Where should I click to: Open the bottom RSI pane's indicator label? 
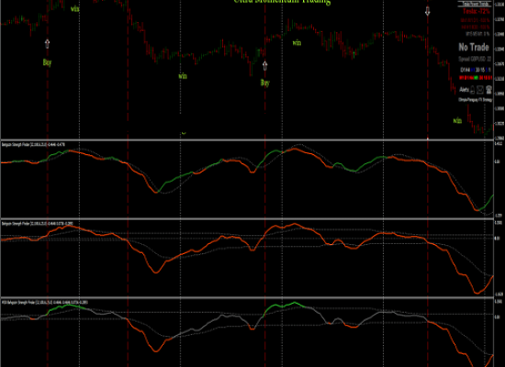(x=45, y=302)
